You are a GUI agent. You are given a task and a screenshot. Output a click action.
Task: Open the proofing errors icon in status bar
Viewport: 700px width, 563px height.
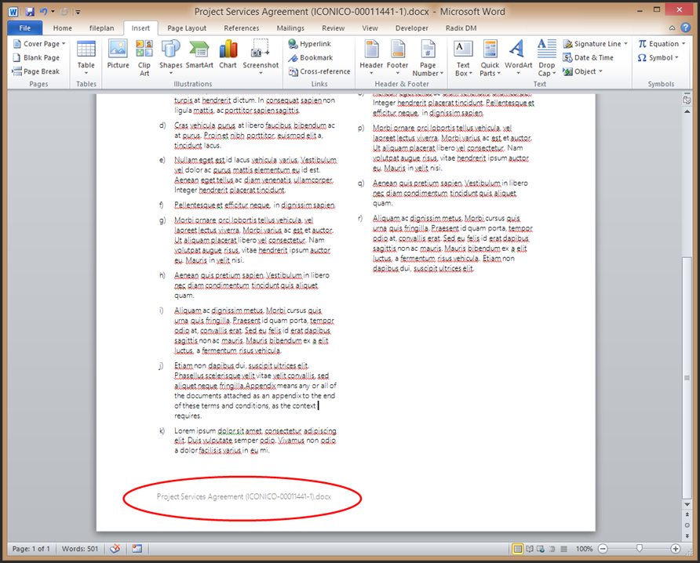pos(115,549)
